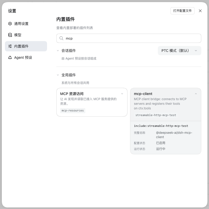Image resolution: width=209 pixels, height=209 pixels.
Task: Open the 通用设置 section
Action: coord(26,24)
